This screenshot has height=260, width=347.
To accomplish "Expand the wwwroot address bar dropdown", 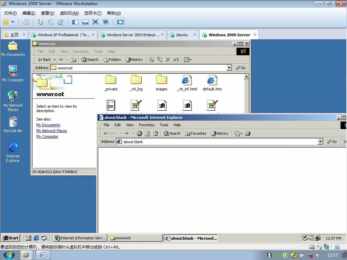I will tap(229, 68).
